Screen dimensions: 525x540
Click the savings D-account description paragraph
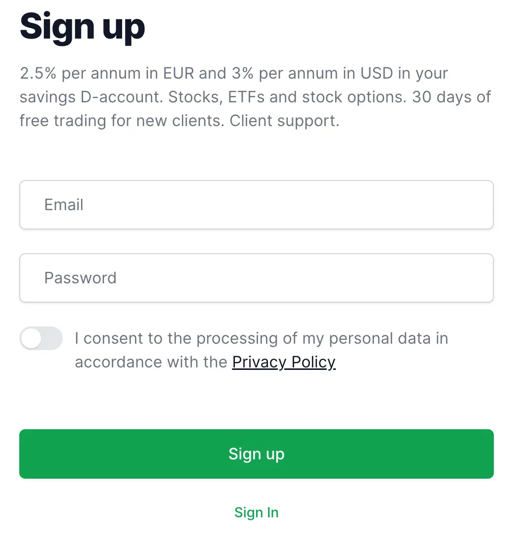[x=255, y=97]
